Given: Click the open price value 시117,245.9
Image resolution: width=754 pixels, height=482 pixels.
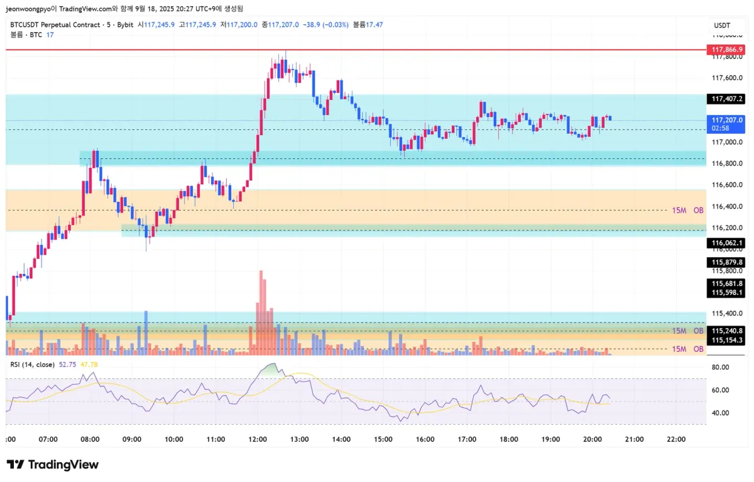Looking at the screenshot, I should [157, 25].
